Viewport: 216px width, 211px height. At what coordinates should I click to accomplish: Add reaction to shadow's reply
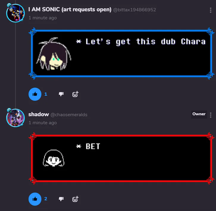tap(75, 199)
